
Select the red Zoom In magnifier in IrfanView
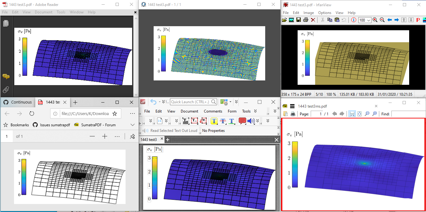click(x=375, y=20)
